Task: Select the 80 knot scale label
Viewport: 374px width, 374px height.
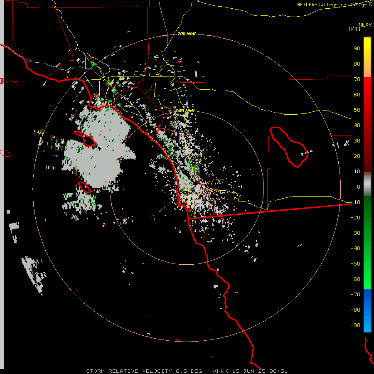Action: click(x=357, y=64)
